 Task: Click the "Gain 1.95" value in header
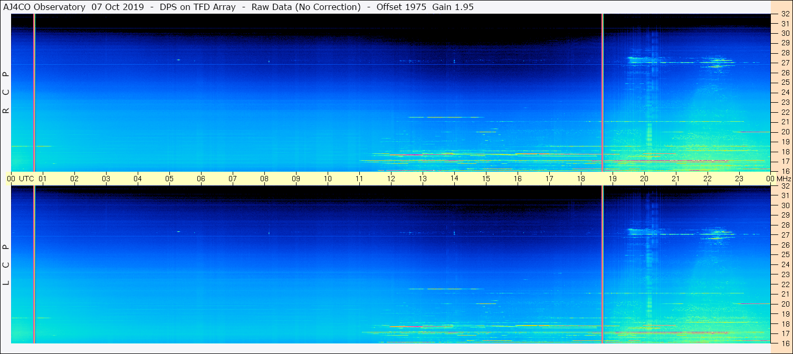453,7
